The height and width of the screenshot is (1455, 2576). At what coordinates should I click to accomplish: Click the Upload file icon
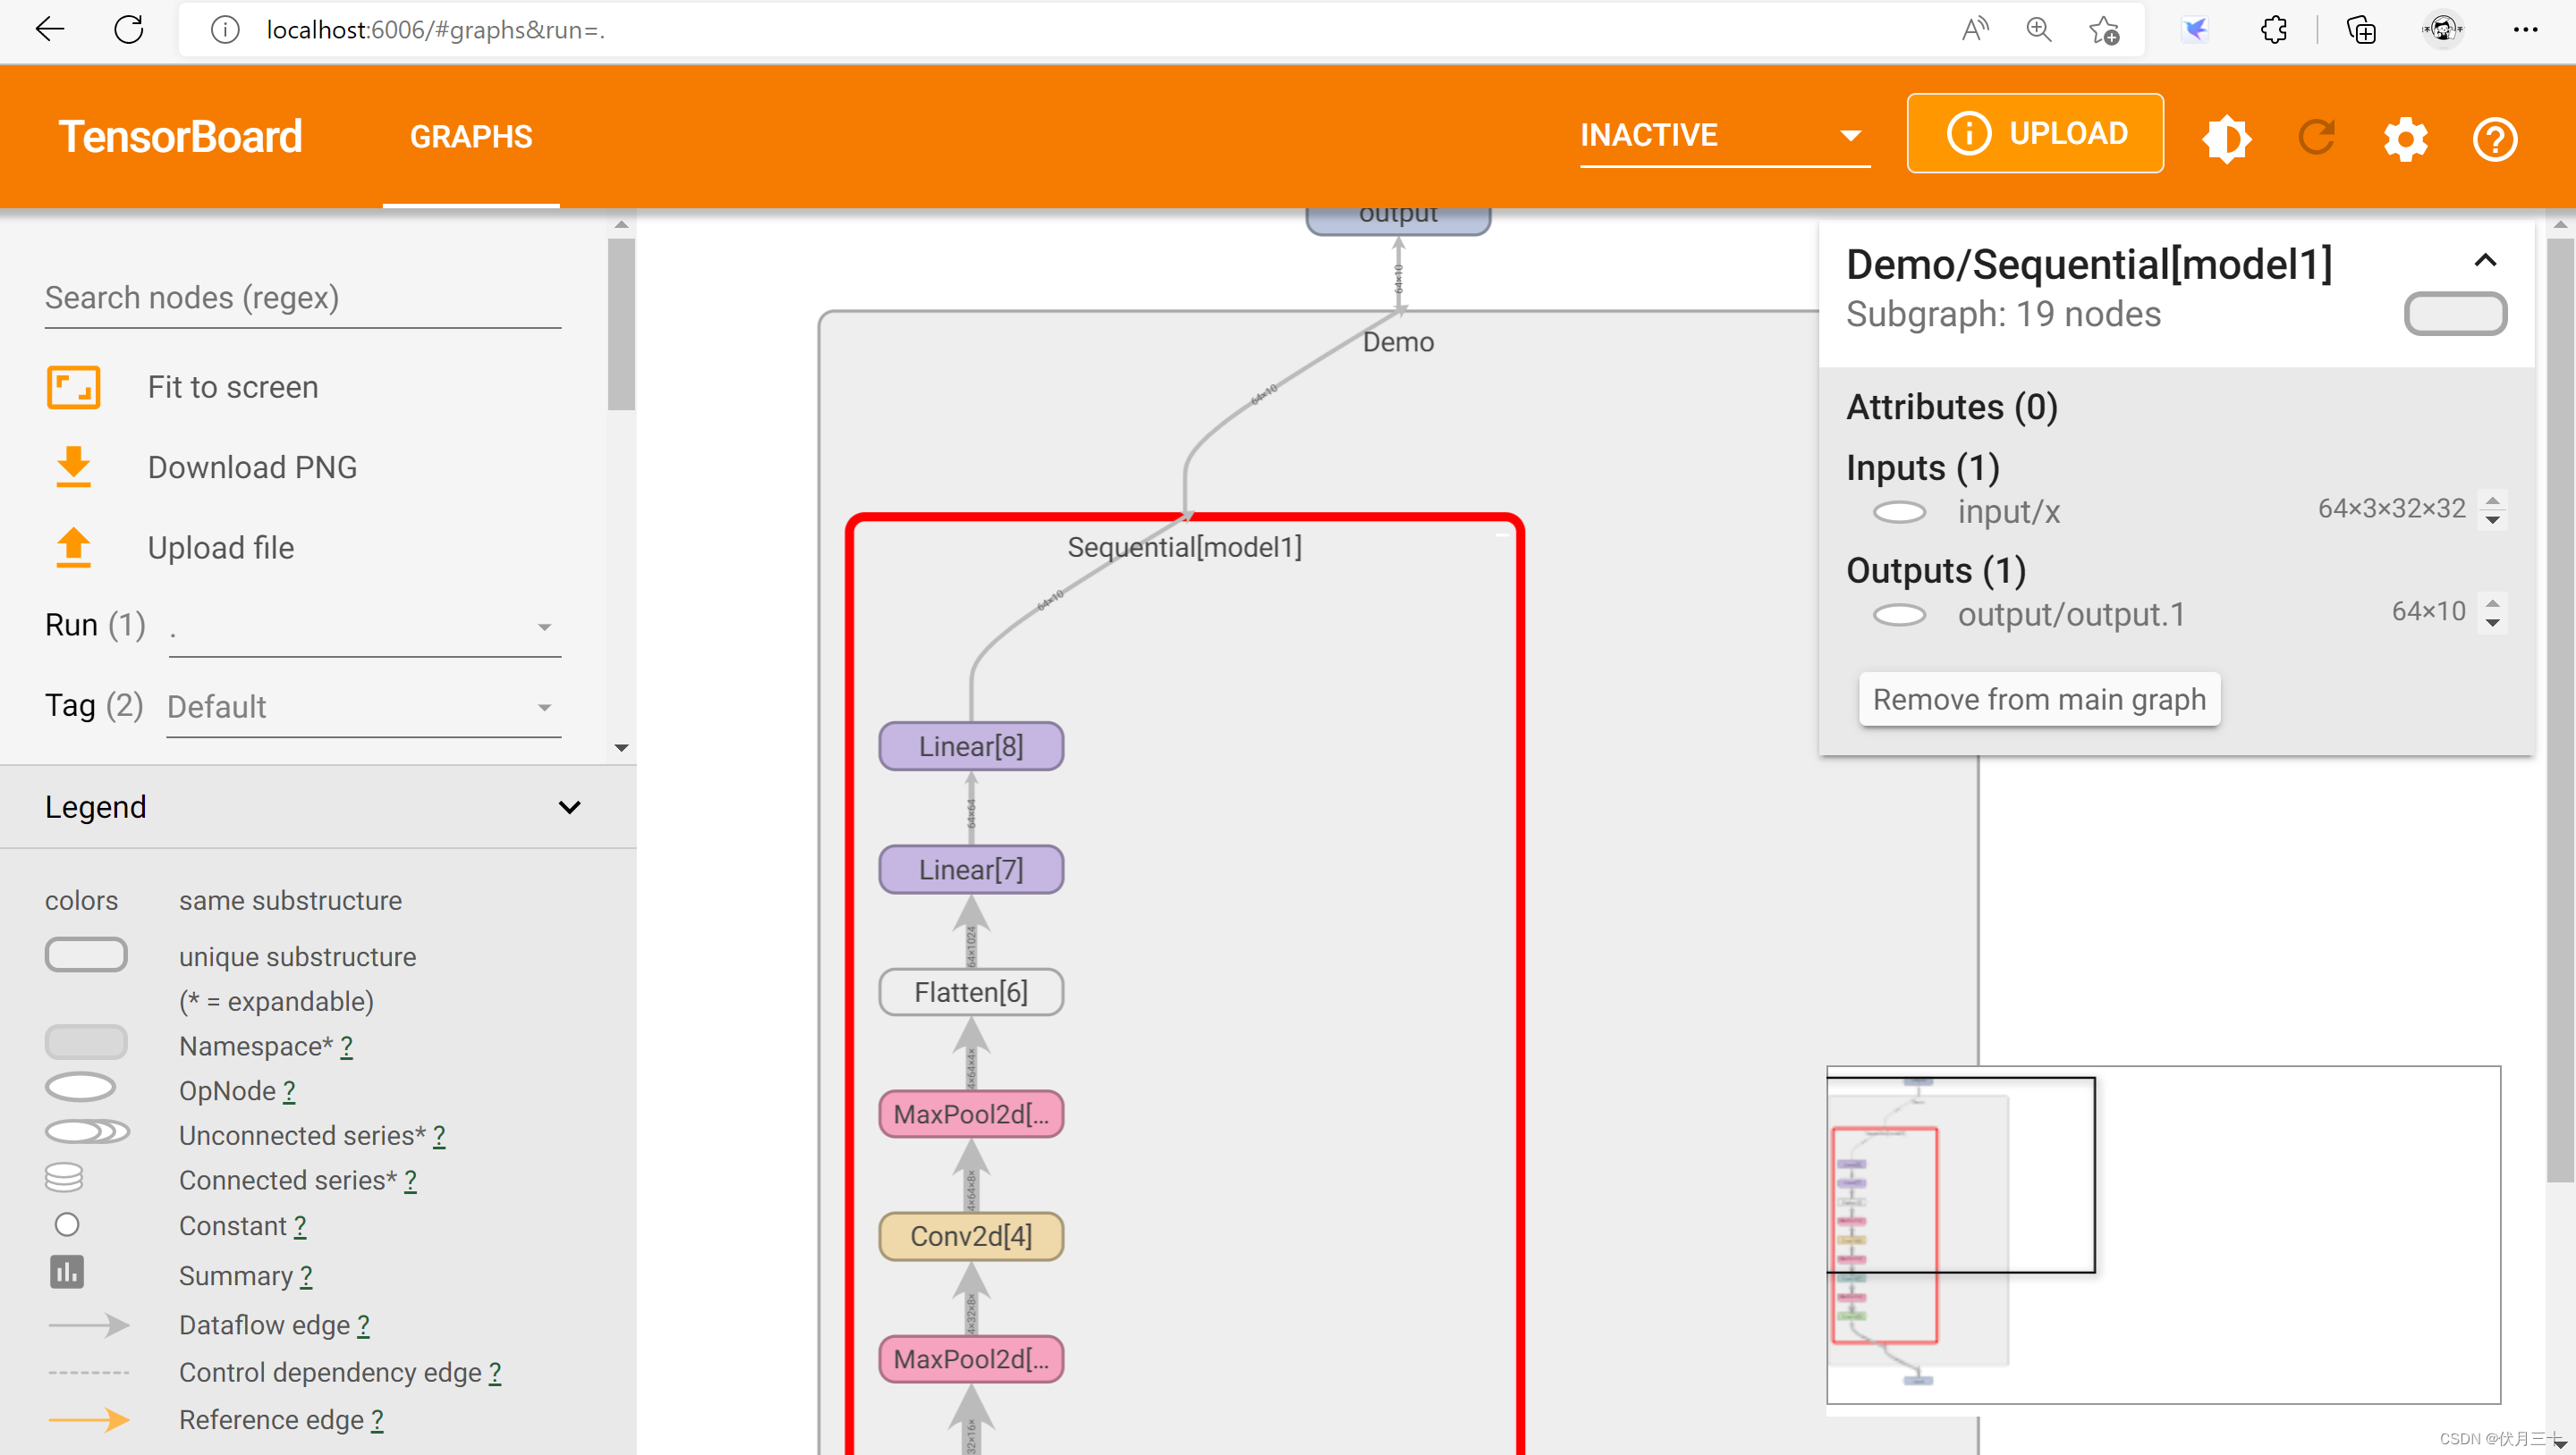(x=72, y=548)
